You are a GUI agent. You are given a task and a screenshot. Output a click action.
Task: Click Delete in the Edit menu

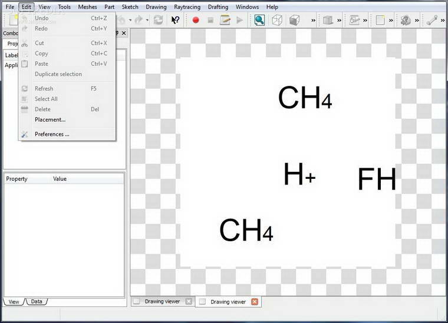click(67, 109)
